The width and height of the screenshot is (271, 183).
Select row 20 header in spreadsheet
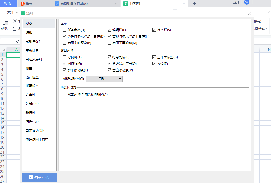point(3,147)
